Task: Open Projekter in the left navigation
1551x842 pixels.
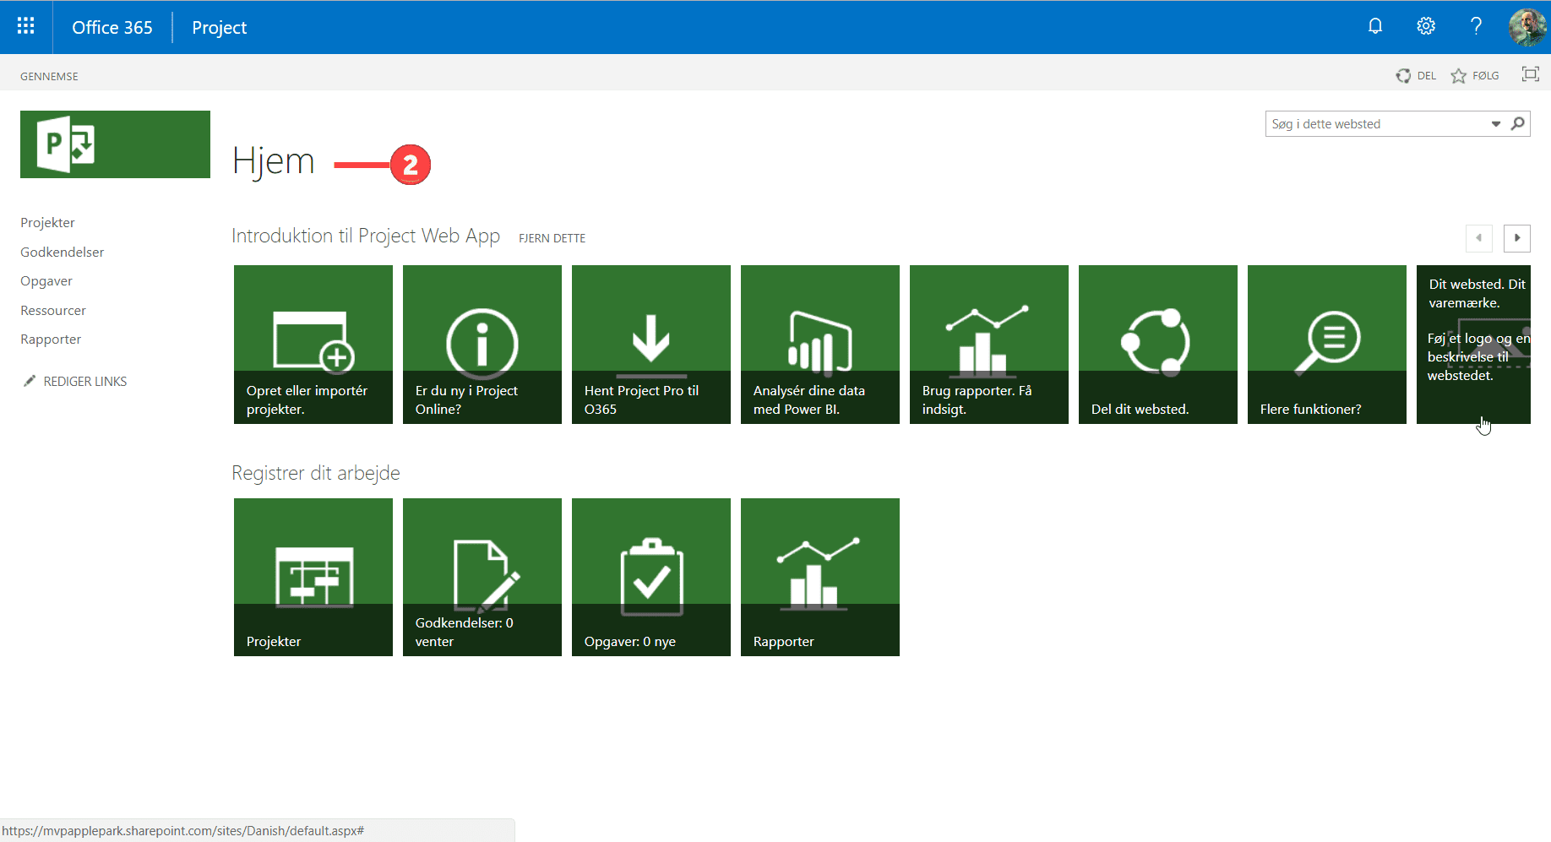Action: coord(47,223)
